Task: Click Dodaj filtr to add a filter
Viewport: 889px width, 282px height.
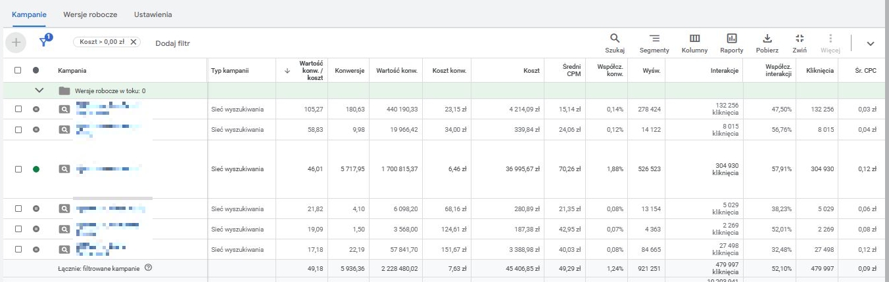Action: tap(172, 43)
